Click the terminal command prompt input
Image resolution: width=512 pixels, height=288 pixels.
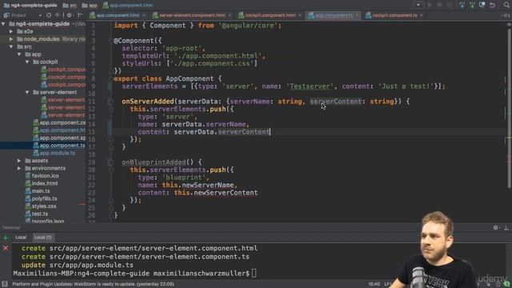(x=254, y=274)
